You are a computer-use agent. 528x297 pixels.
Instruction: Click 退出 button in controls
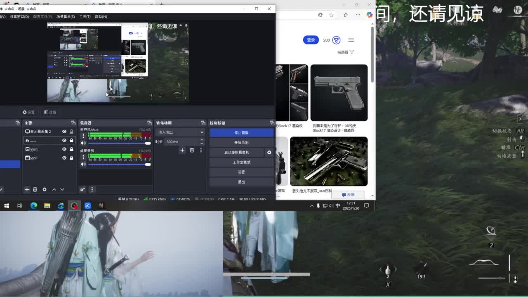[x=241, y=182]
